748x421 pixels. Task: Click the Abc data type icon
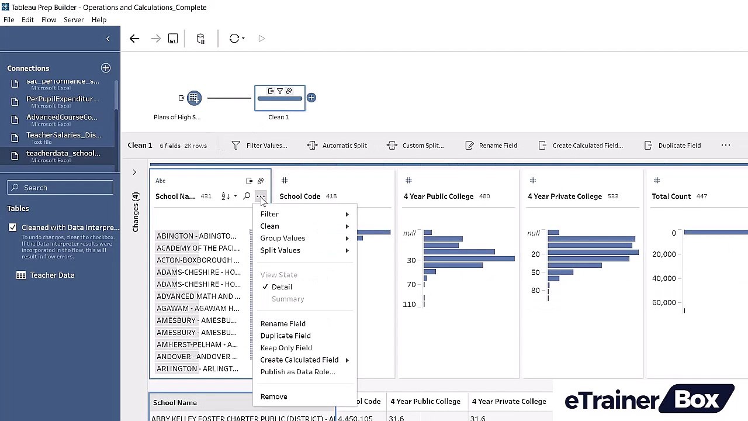(x=160, y=181)
